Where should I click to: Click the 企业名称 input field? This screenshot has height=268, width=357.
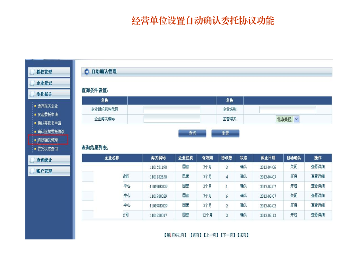288,110
